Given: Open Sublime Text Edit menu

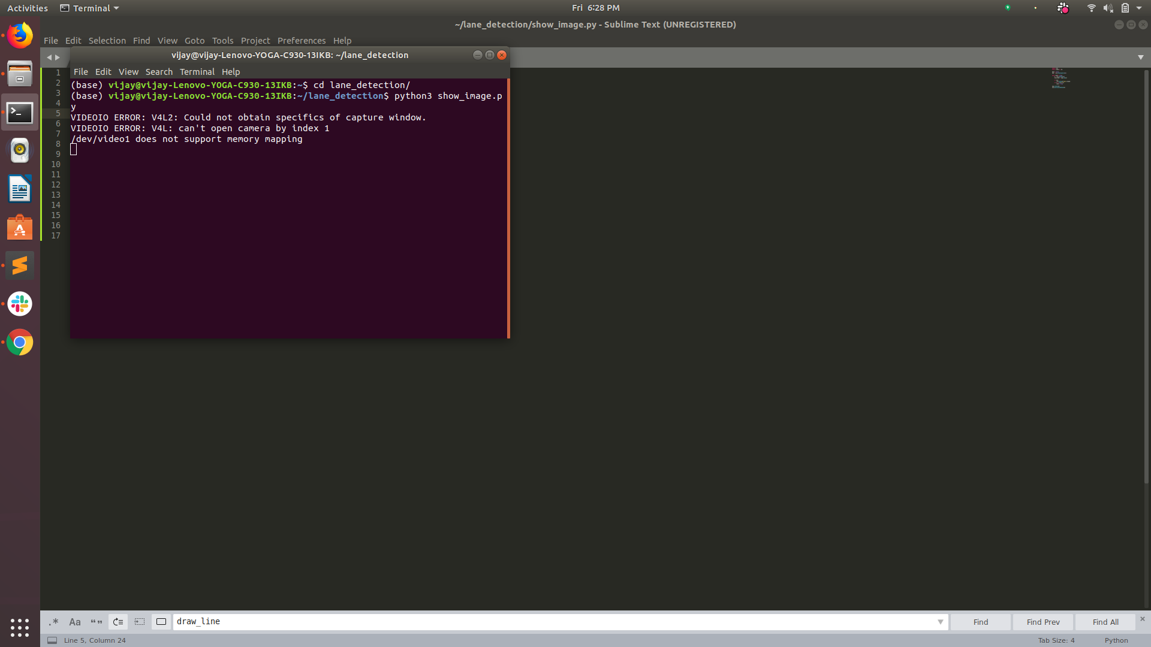Looking at the screenshot, I should point(73,41).
